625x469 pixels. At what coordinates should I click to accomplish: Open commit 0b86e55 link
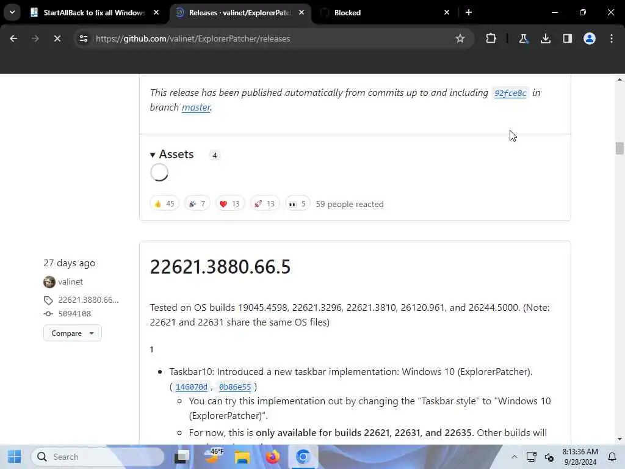[235, 387]
